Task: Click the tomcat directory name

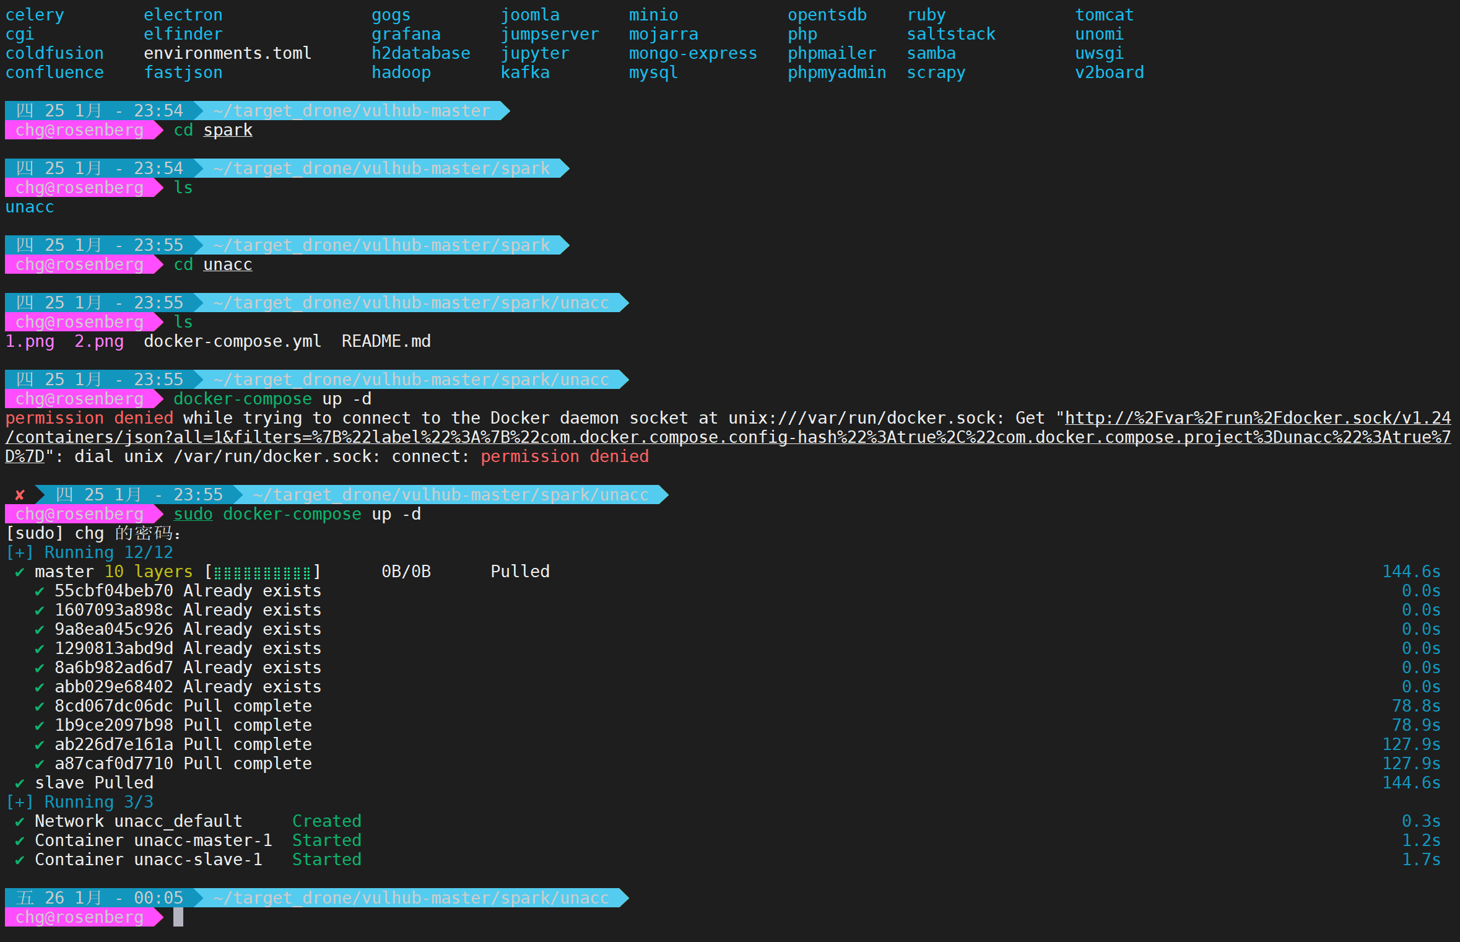Action: click(1104, 15)
